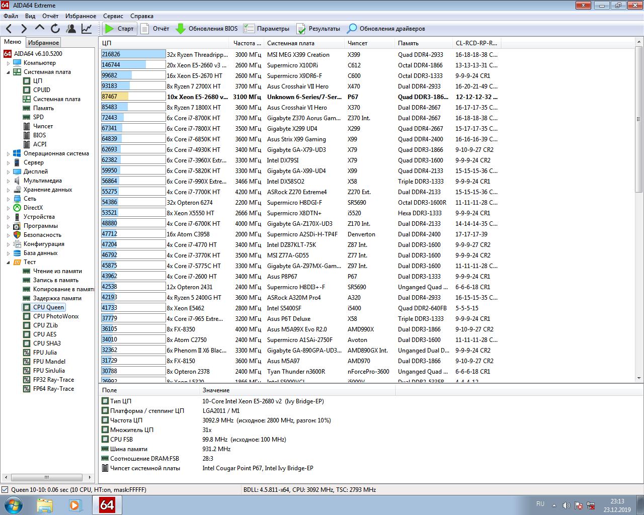
Task: Select Чтение из памяти test icon
Action: pyautogui.click(x=27, y=271)
